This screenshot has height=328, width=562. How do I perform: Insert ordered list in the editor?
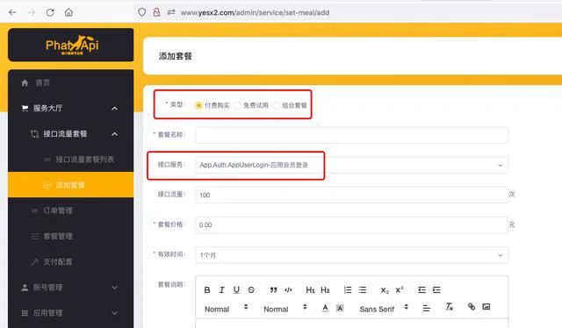coord(348,290)
